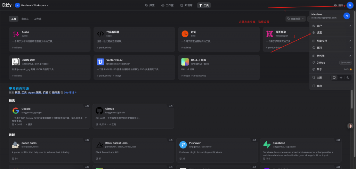Click the code interpreter icon
The height and width of the screenshot is (169, 356).
[100, 34]
